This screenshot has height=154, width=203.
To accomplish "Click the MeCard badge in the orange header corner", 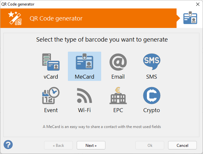I will click(x=190, y=19).
